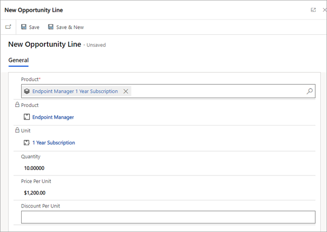Click the Discount Per Unit input field
The width and height of the screenshot is (327, 232).
click(x=168, y=217)
